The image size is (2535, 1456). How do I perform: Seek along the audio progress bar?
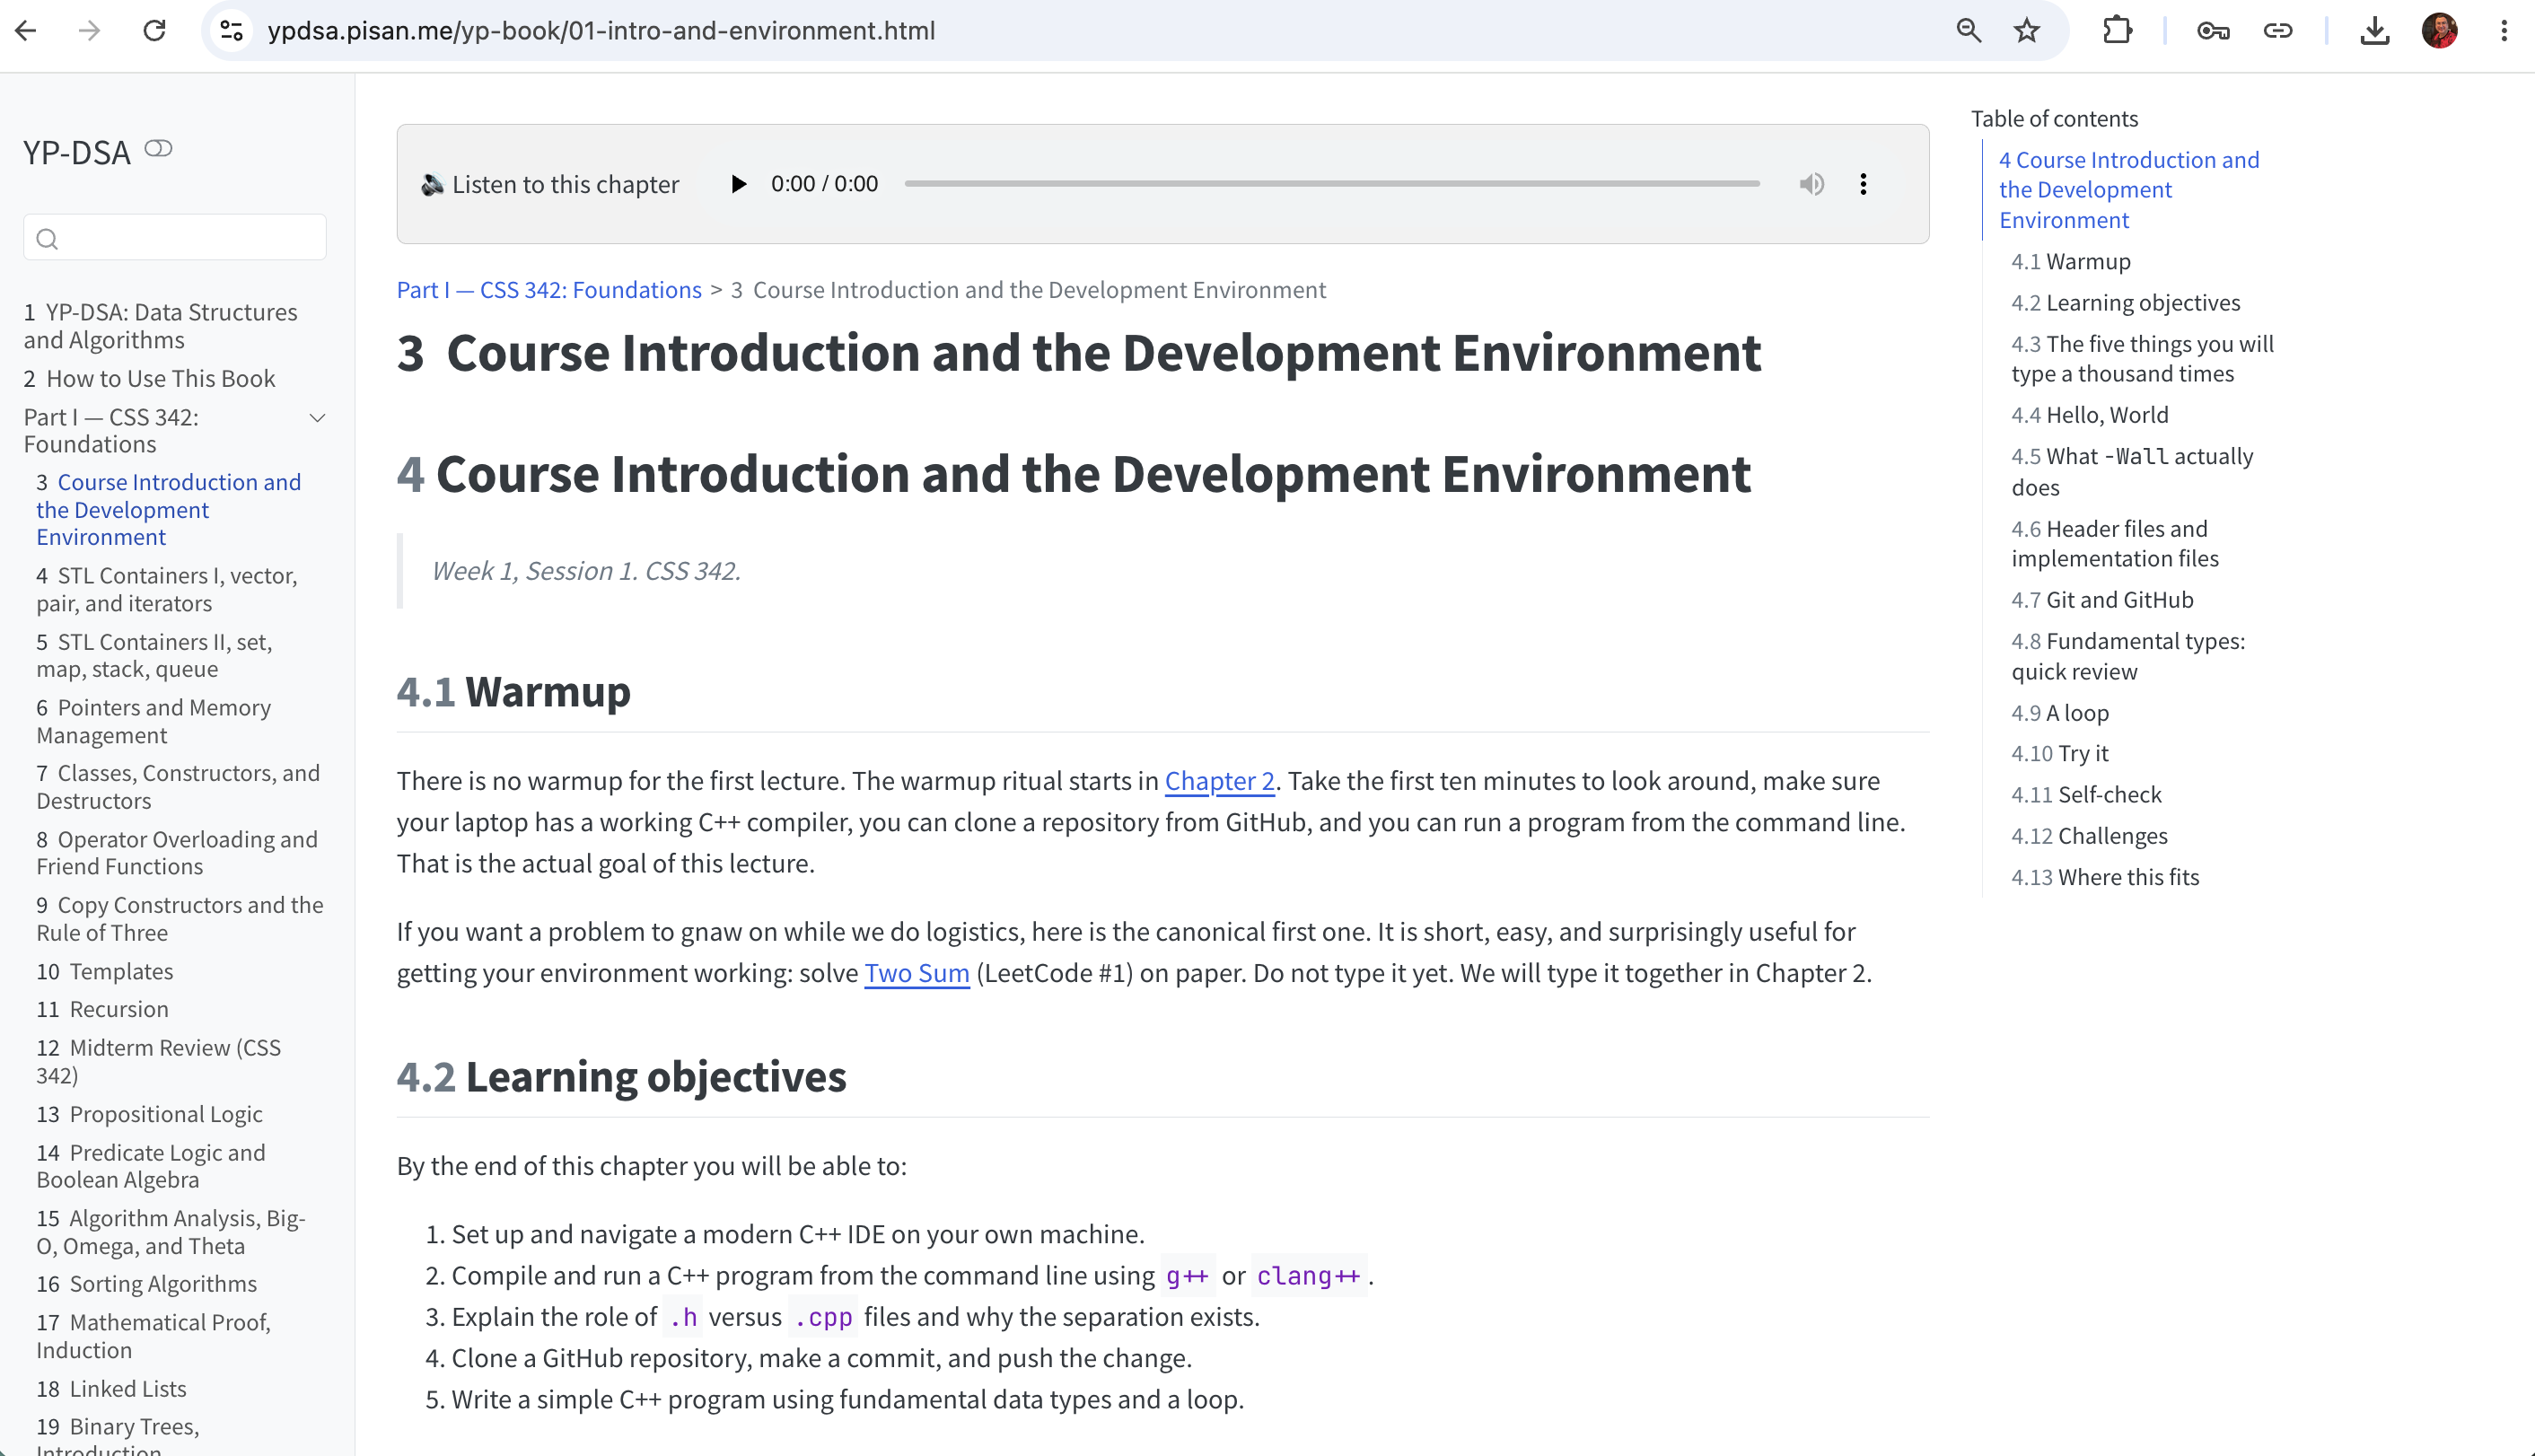1332,184
